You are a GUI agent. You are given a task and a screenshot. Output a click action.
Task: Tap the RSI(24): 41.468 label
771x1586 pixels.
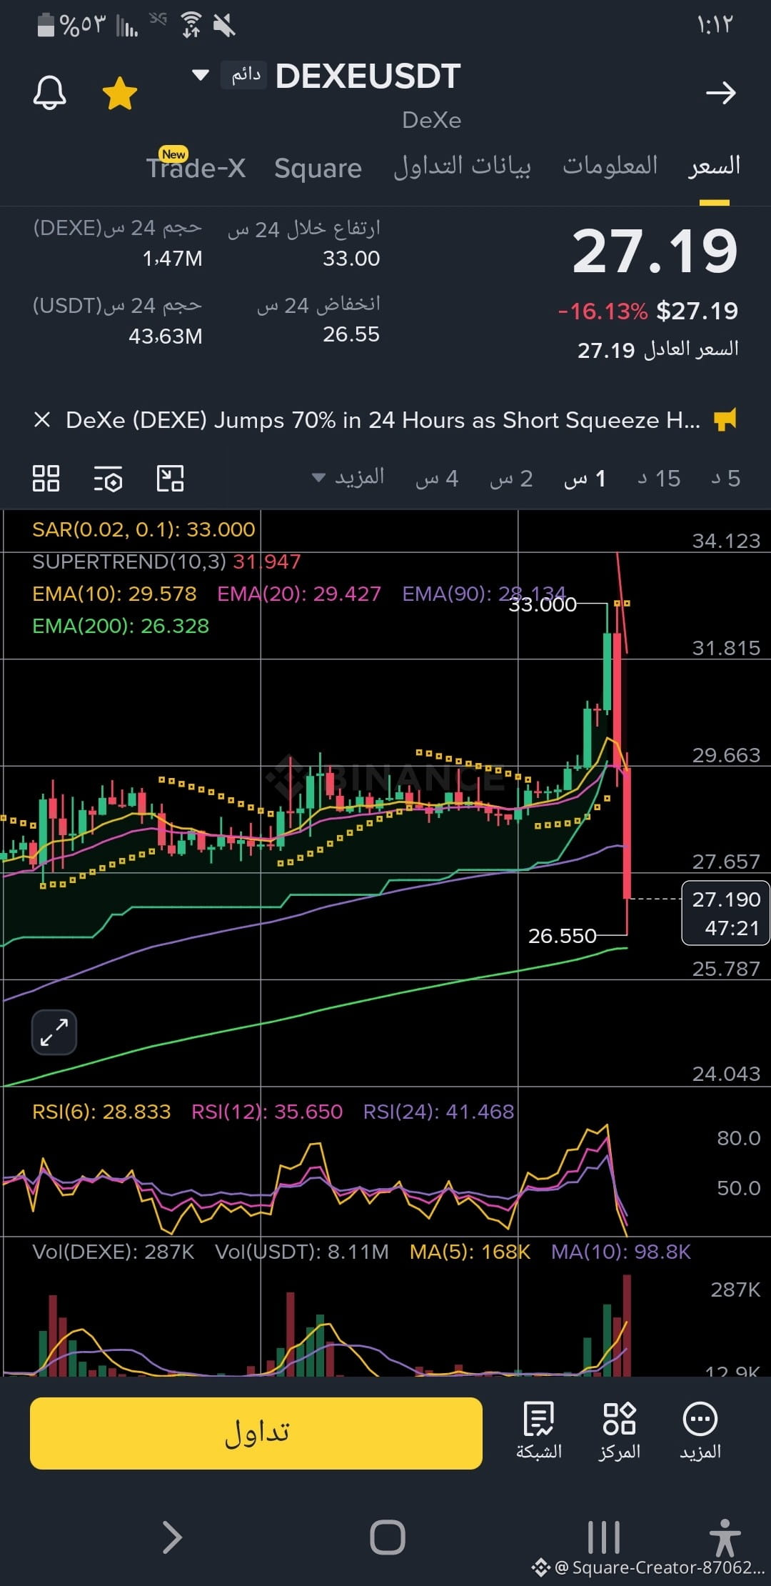(x=438, y=1112)
